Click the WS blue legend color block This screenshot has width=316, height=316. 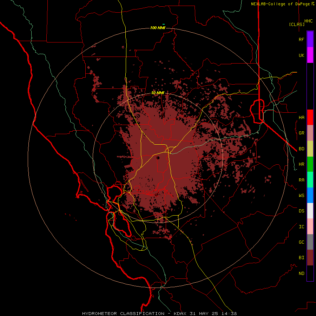pos(310,195)
